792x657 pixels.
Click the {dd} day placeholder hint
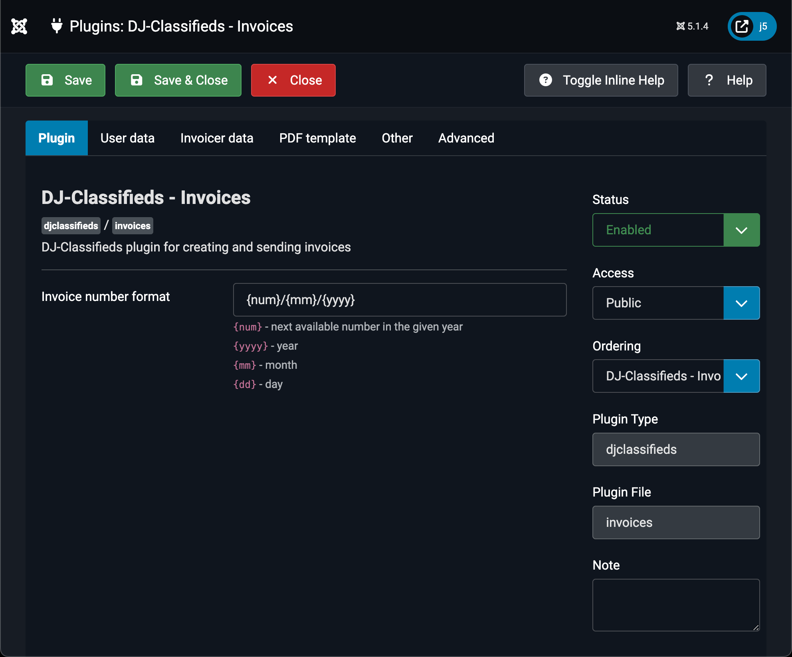coord(245,384)
